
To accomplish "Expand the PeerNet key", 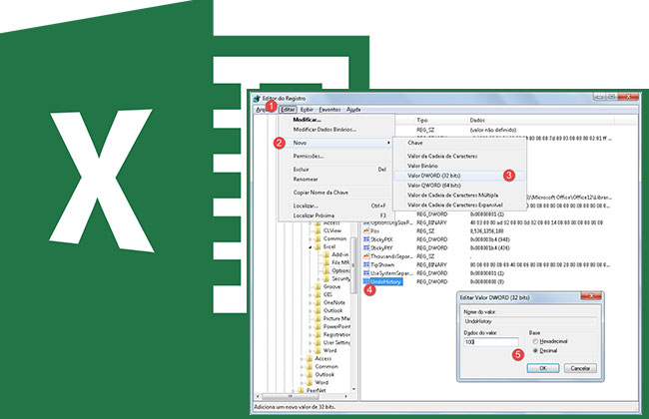I will 294,390.
